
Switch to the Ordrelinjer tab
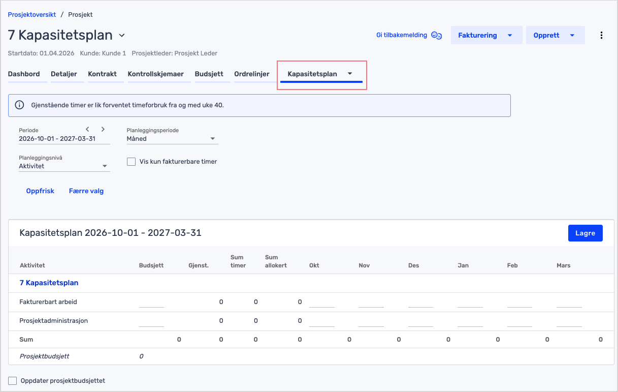click(252, 74)
